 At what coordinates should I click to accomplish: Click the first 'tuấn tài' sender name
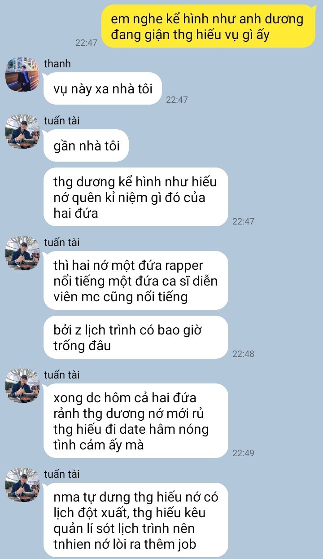[x=62, y=120]
